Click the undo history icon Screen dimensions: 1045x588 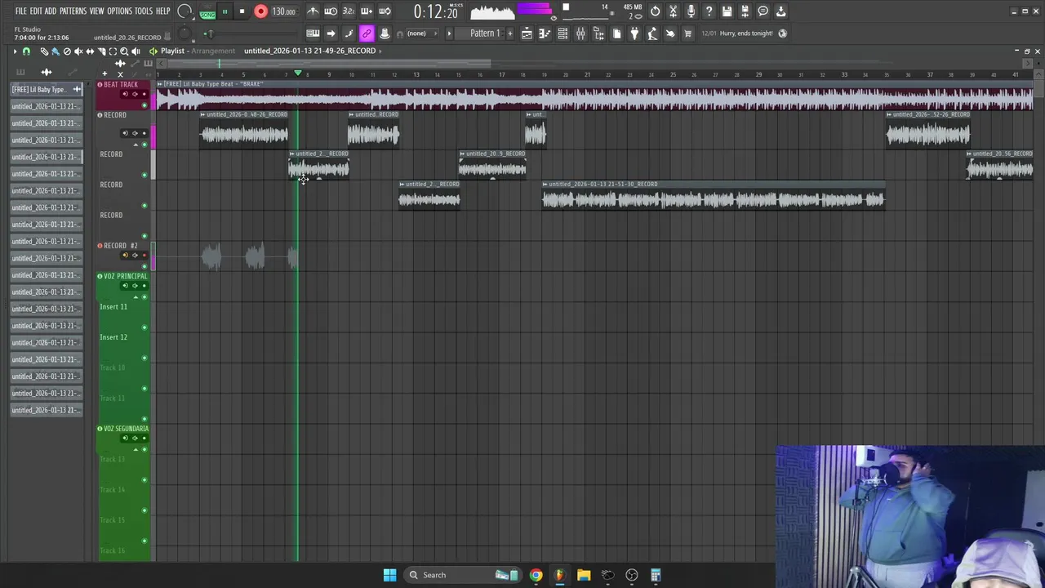(x=655, y=11)
